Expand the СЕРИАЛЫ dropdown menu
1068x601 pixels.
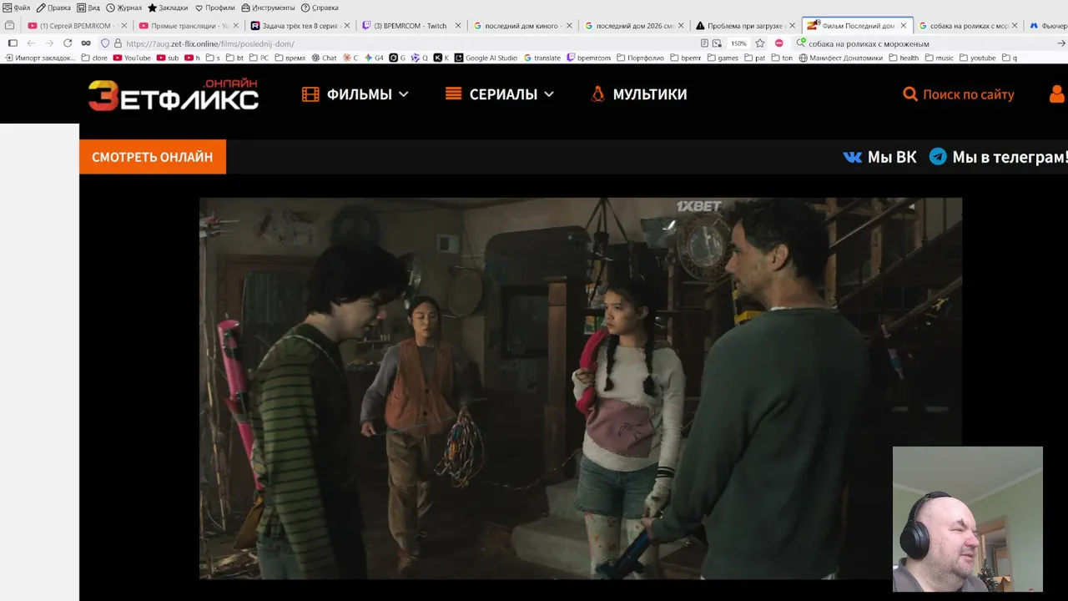click(500, 94)
